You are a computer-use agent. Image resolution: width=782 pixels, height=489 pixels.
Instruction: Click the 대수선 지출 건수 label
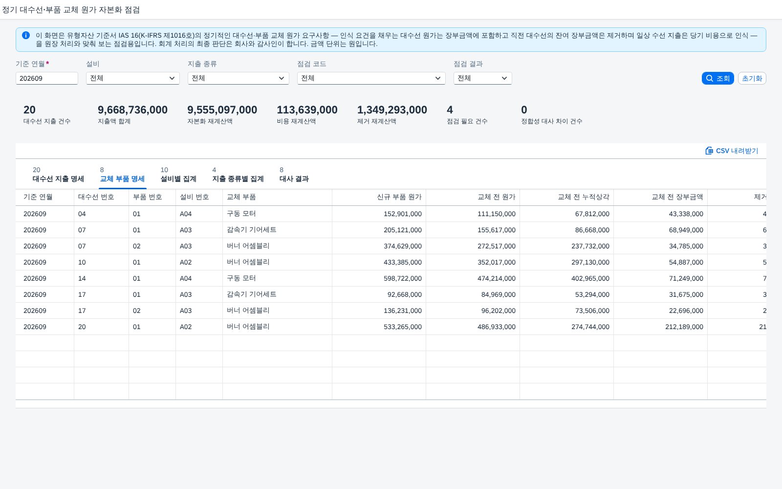(x=47, y=121)
